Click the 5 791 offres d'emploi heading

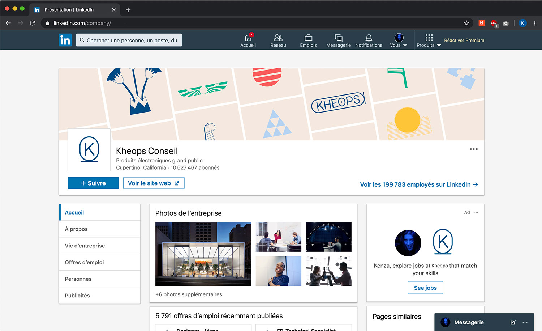coord(219,316)
